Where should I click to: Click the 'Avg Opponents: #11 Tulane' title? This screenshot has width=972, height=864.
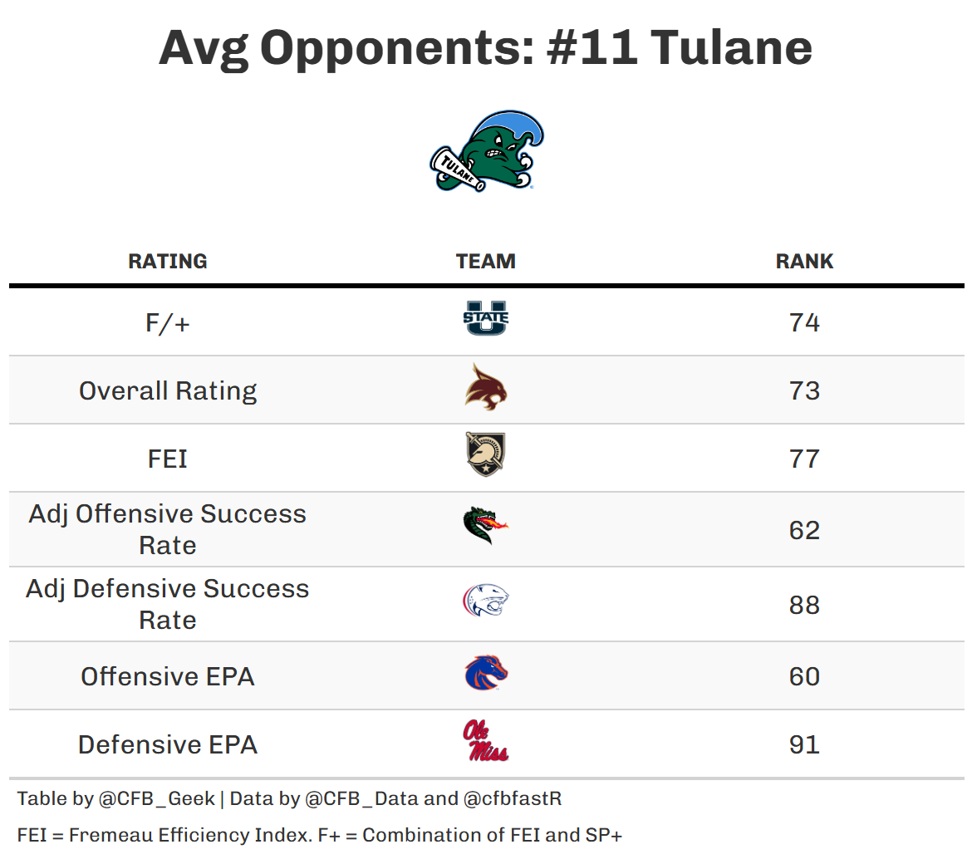tap(486, 47)
